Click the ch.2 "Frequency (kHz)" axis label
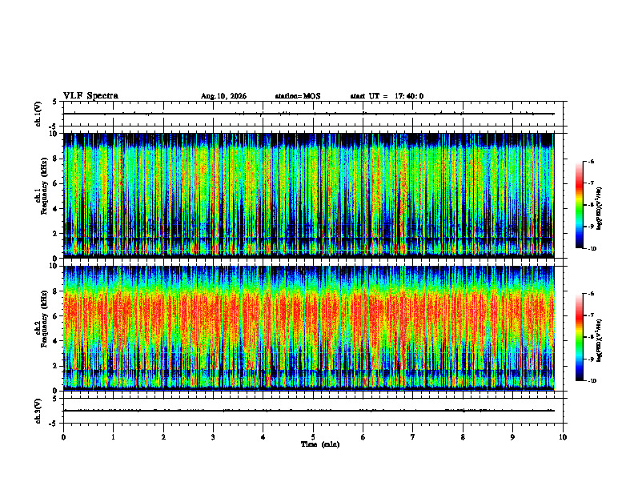 click(46, 320)
